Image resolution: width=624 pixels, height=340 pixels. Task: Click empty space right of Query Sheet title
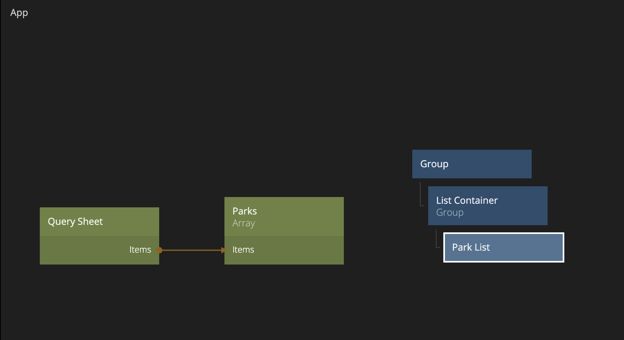(131, 222)
